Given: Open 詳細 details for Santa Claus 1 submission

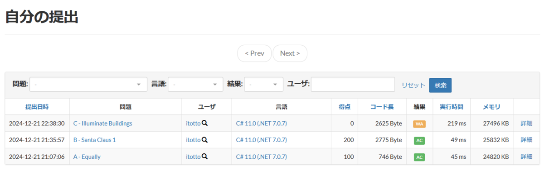Looking at the screenshot, I should click(526, 140).
